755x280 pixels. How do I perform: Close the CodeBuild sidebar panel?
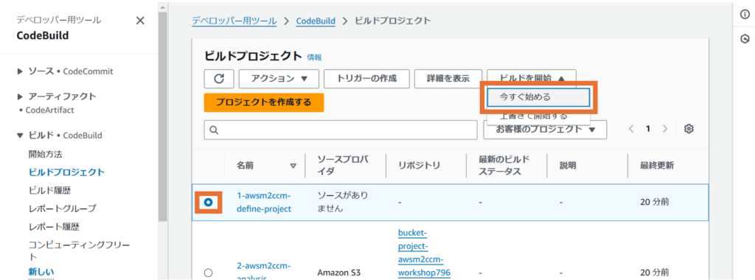point(140,21)
